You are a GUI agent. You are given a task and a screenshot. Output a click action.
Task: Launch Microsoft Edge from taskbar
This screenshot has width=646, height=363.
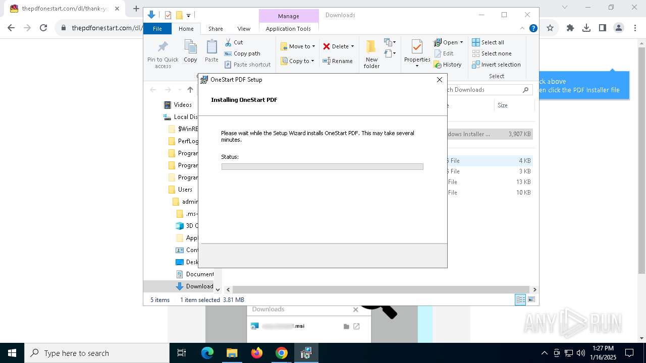click(207, 353)
